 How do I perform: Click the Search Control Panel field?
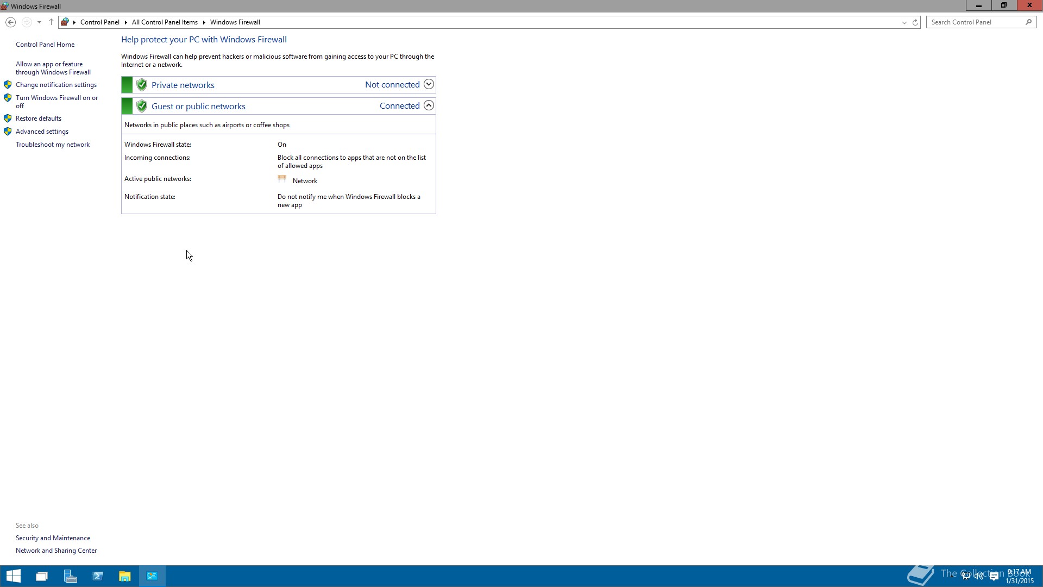[975, 22]
